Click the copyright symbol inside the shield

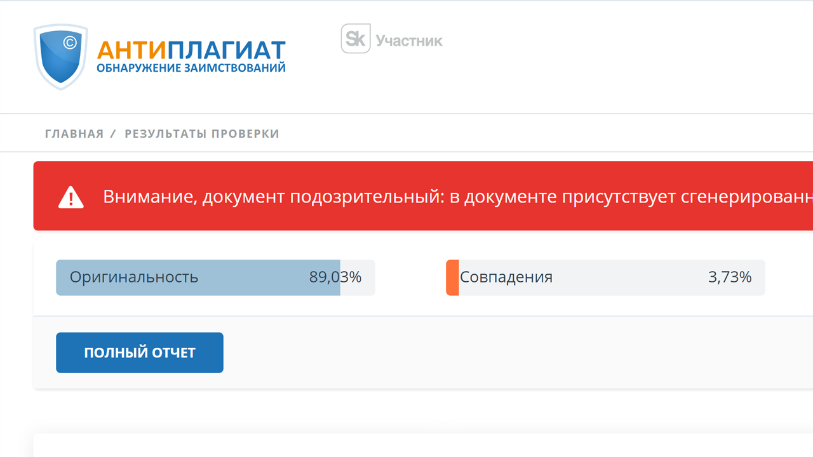[x=70, y=43]
